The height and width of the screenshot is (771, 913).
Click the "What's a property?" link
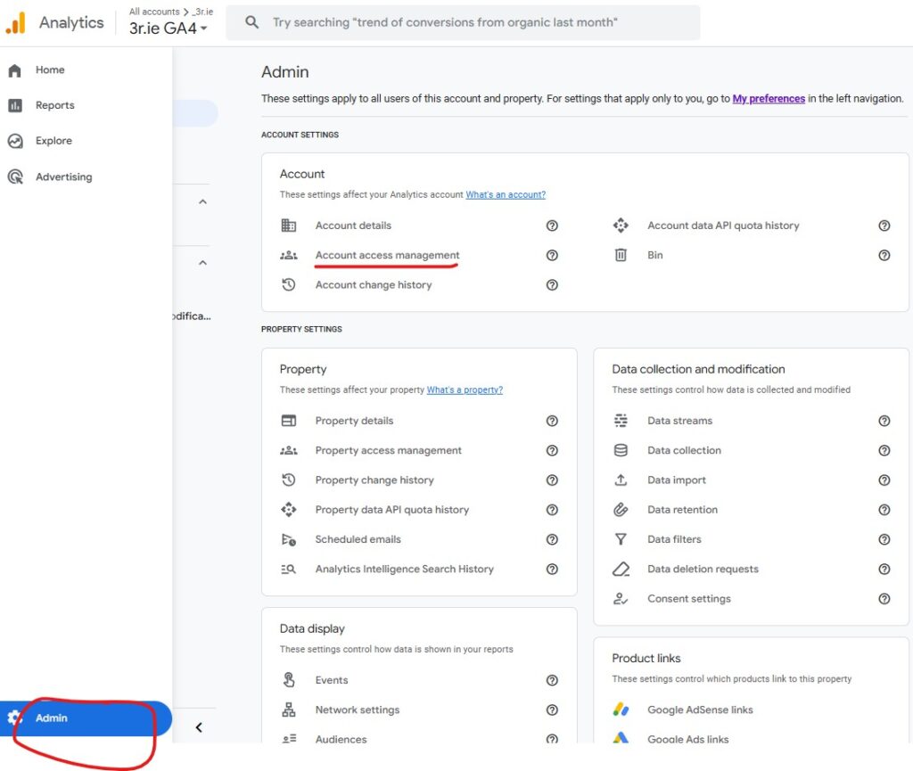click(x=465, y=390)
